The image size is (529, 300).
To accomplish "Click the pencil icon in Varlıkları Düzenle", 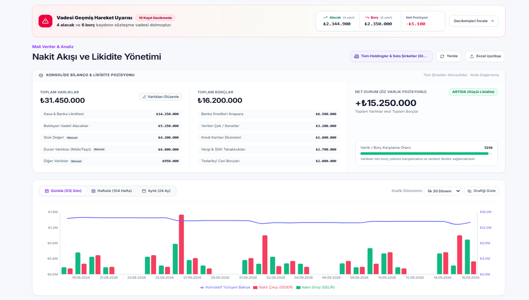I will pyautogui.click(x=145, y=97).
